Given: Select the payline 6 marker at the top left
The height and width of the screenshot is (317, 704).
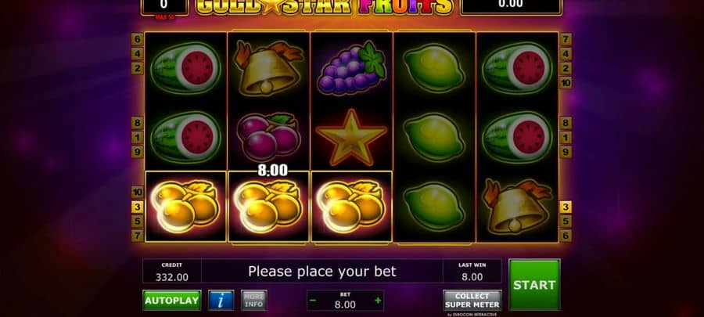Looking at the screenshot, I should pyautogui.click(x=137, y=39).
